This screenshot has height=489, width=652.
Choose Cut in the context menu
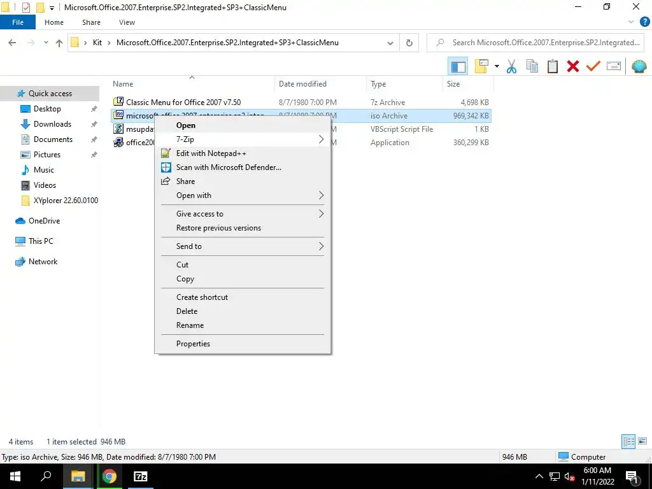pyautogui.click(x=243, y=265)
